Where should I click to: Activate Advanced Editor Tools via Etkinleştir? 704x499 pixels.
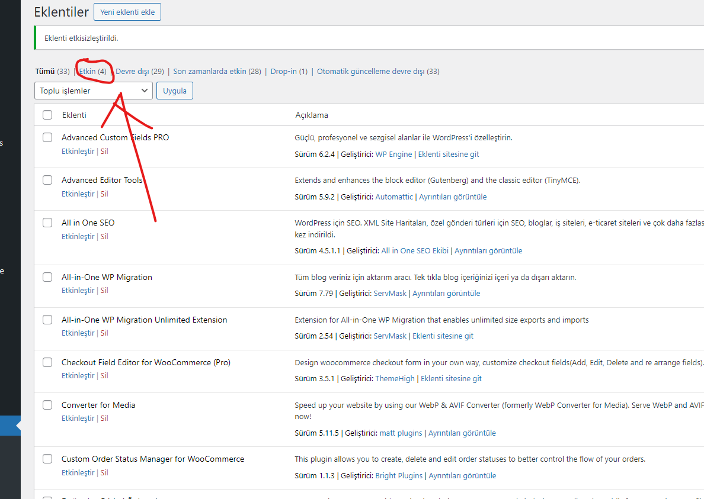(x=78, y=194)
